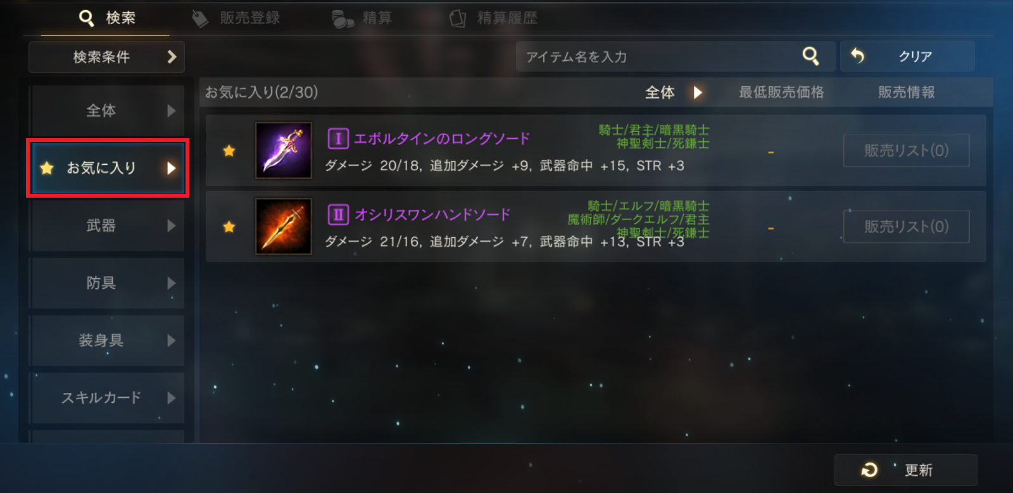This screenshot has width=1013, height=493.
Task: Toggle favorite star for オシリスワンハンドソード
Action: point(229,227)
